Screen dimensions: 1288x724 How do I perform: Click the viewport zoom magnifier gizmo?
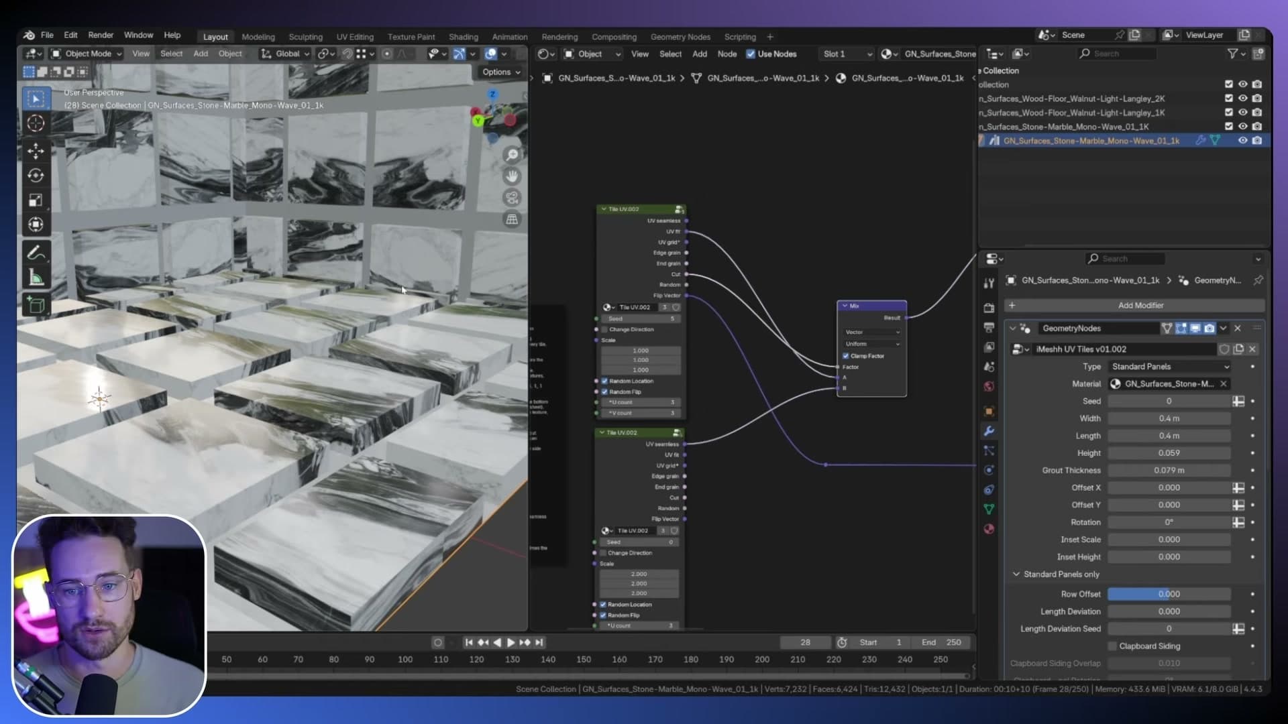click(513, 155)
